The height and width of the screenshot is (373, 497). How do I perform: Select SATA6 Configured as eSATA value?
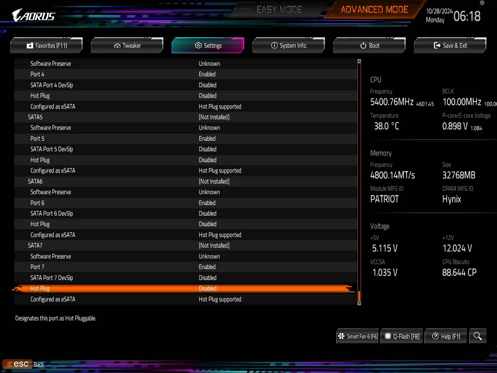point(220,235)
